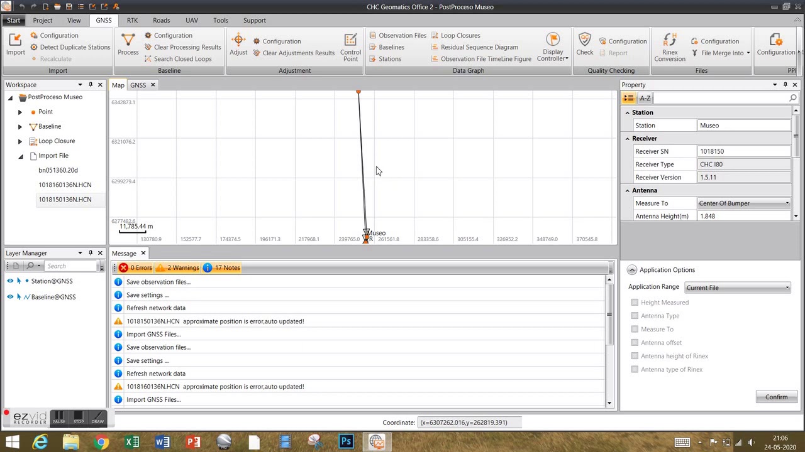The width and height of the screenshot is (805, 452).
Task: Filter messages by 17 Notes
Action: tap(221, 268)
